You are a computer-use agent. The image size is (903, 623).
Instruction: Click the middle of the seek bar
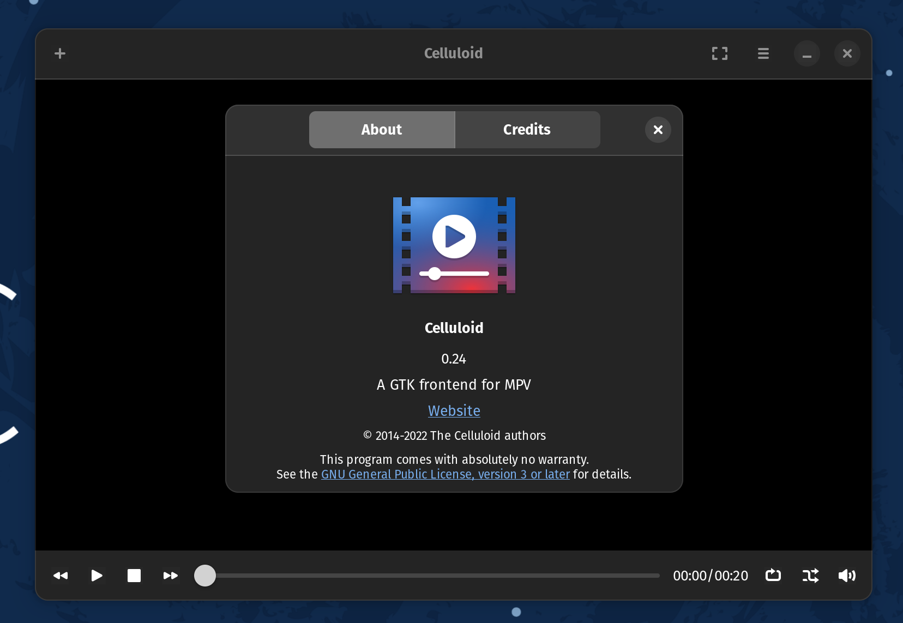tap(427, 576)
